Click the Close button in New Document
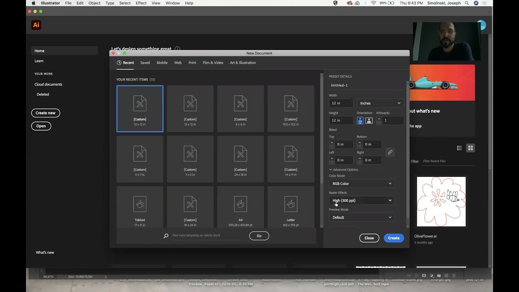Viewport: 519px width, 292px height. [369, 238]
